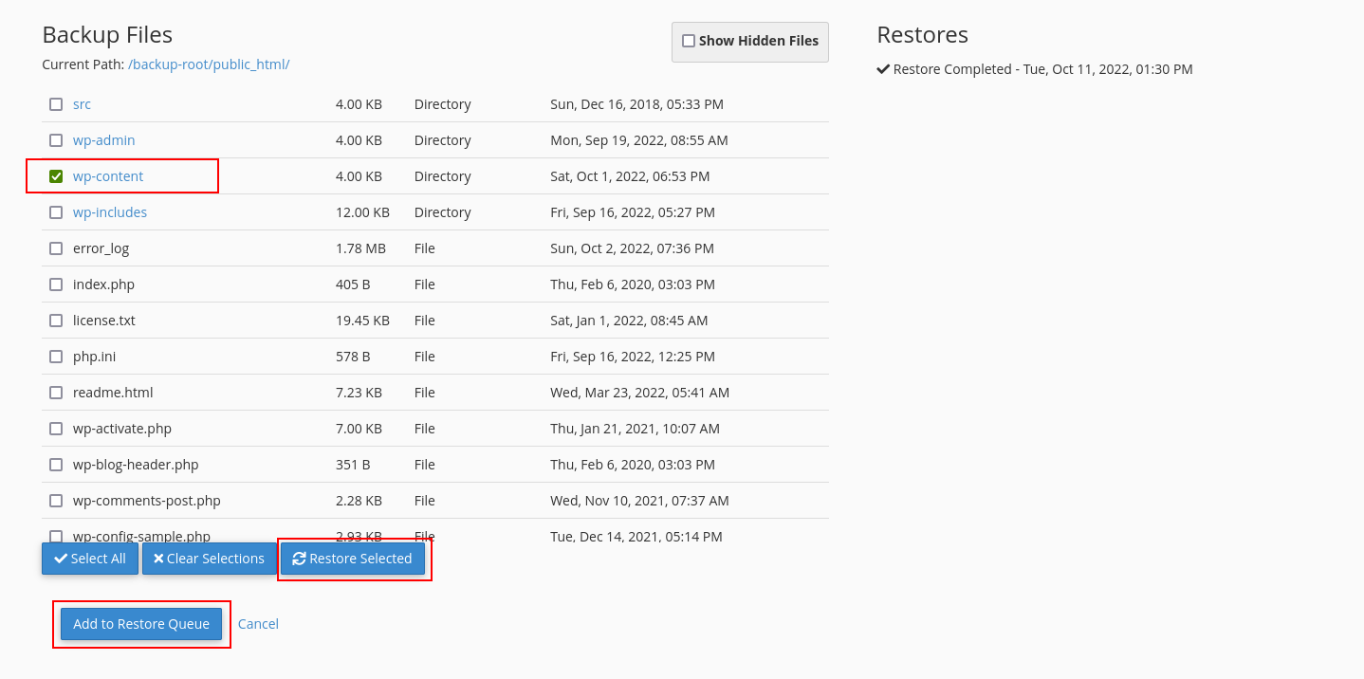Navigate to /backup-root/public_html/ path
This screenshot has height=679, width=1364.
point(209,64)
